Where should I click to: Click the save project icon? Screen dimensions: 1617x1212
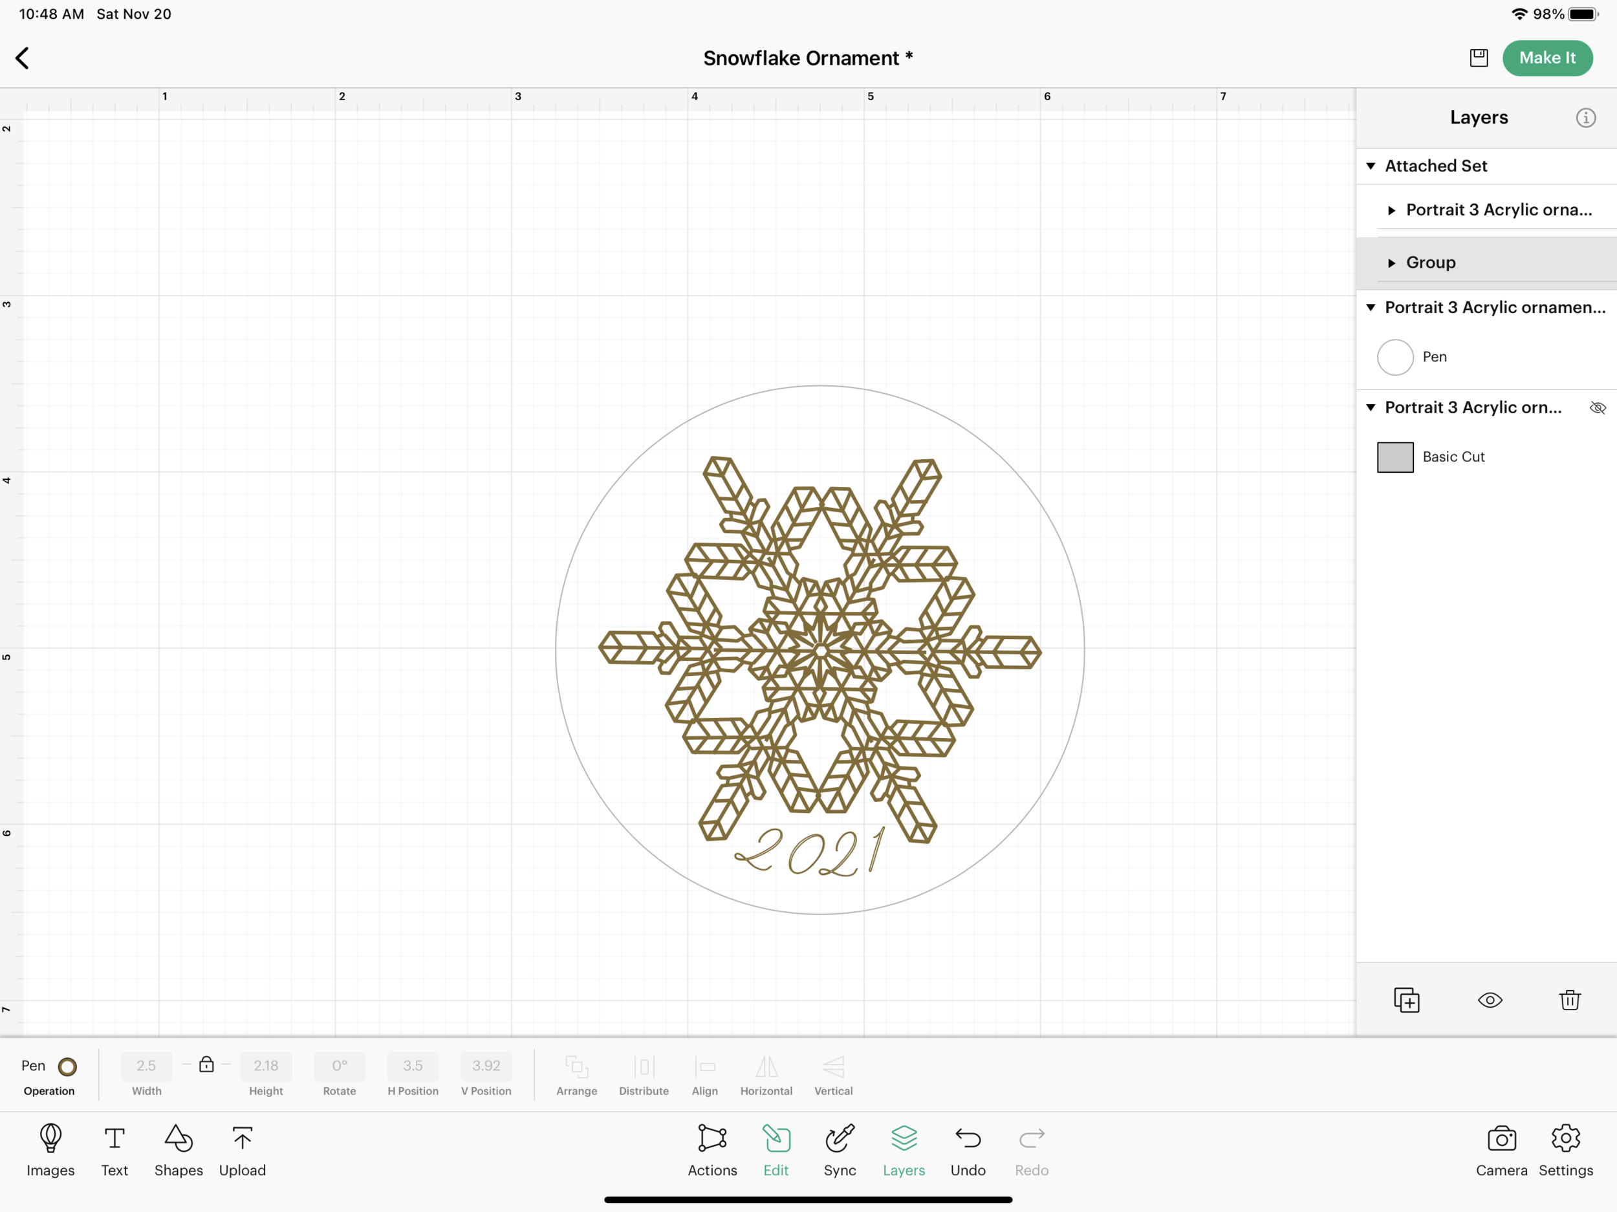[1478, 58]
